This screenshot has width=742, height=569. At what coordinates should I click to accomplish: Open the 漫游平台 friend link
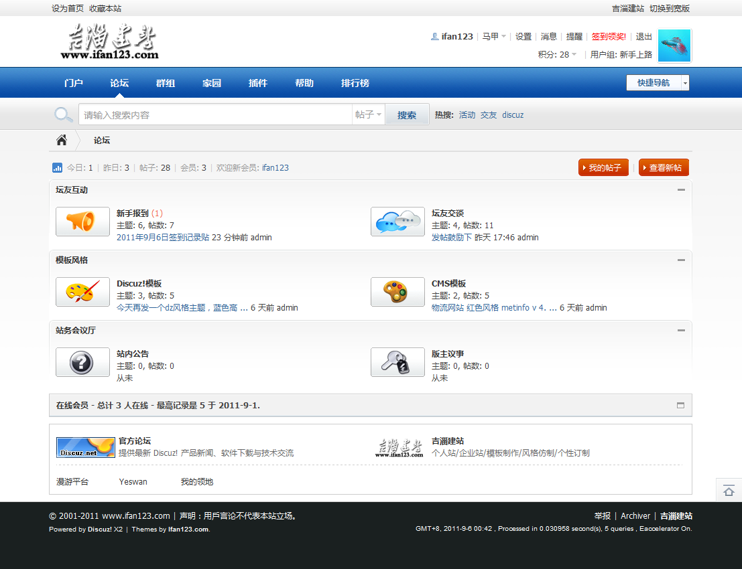click(72, 481)
